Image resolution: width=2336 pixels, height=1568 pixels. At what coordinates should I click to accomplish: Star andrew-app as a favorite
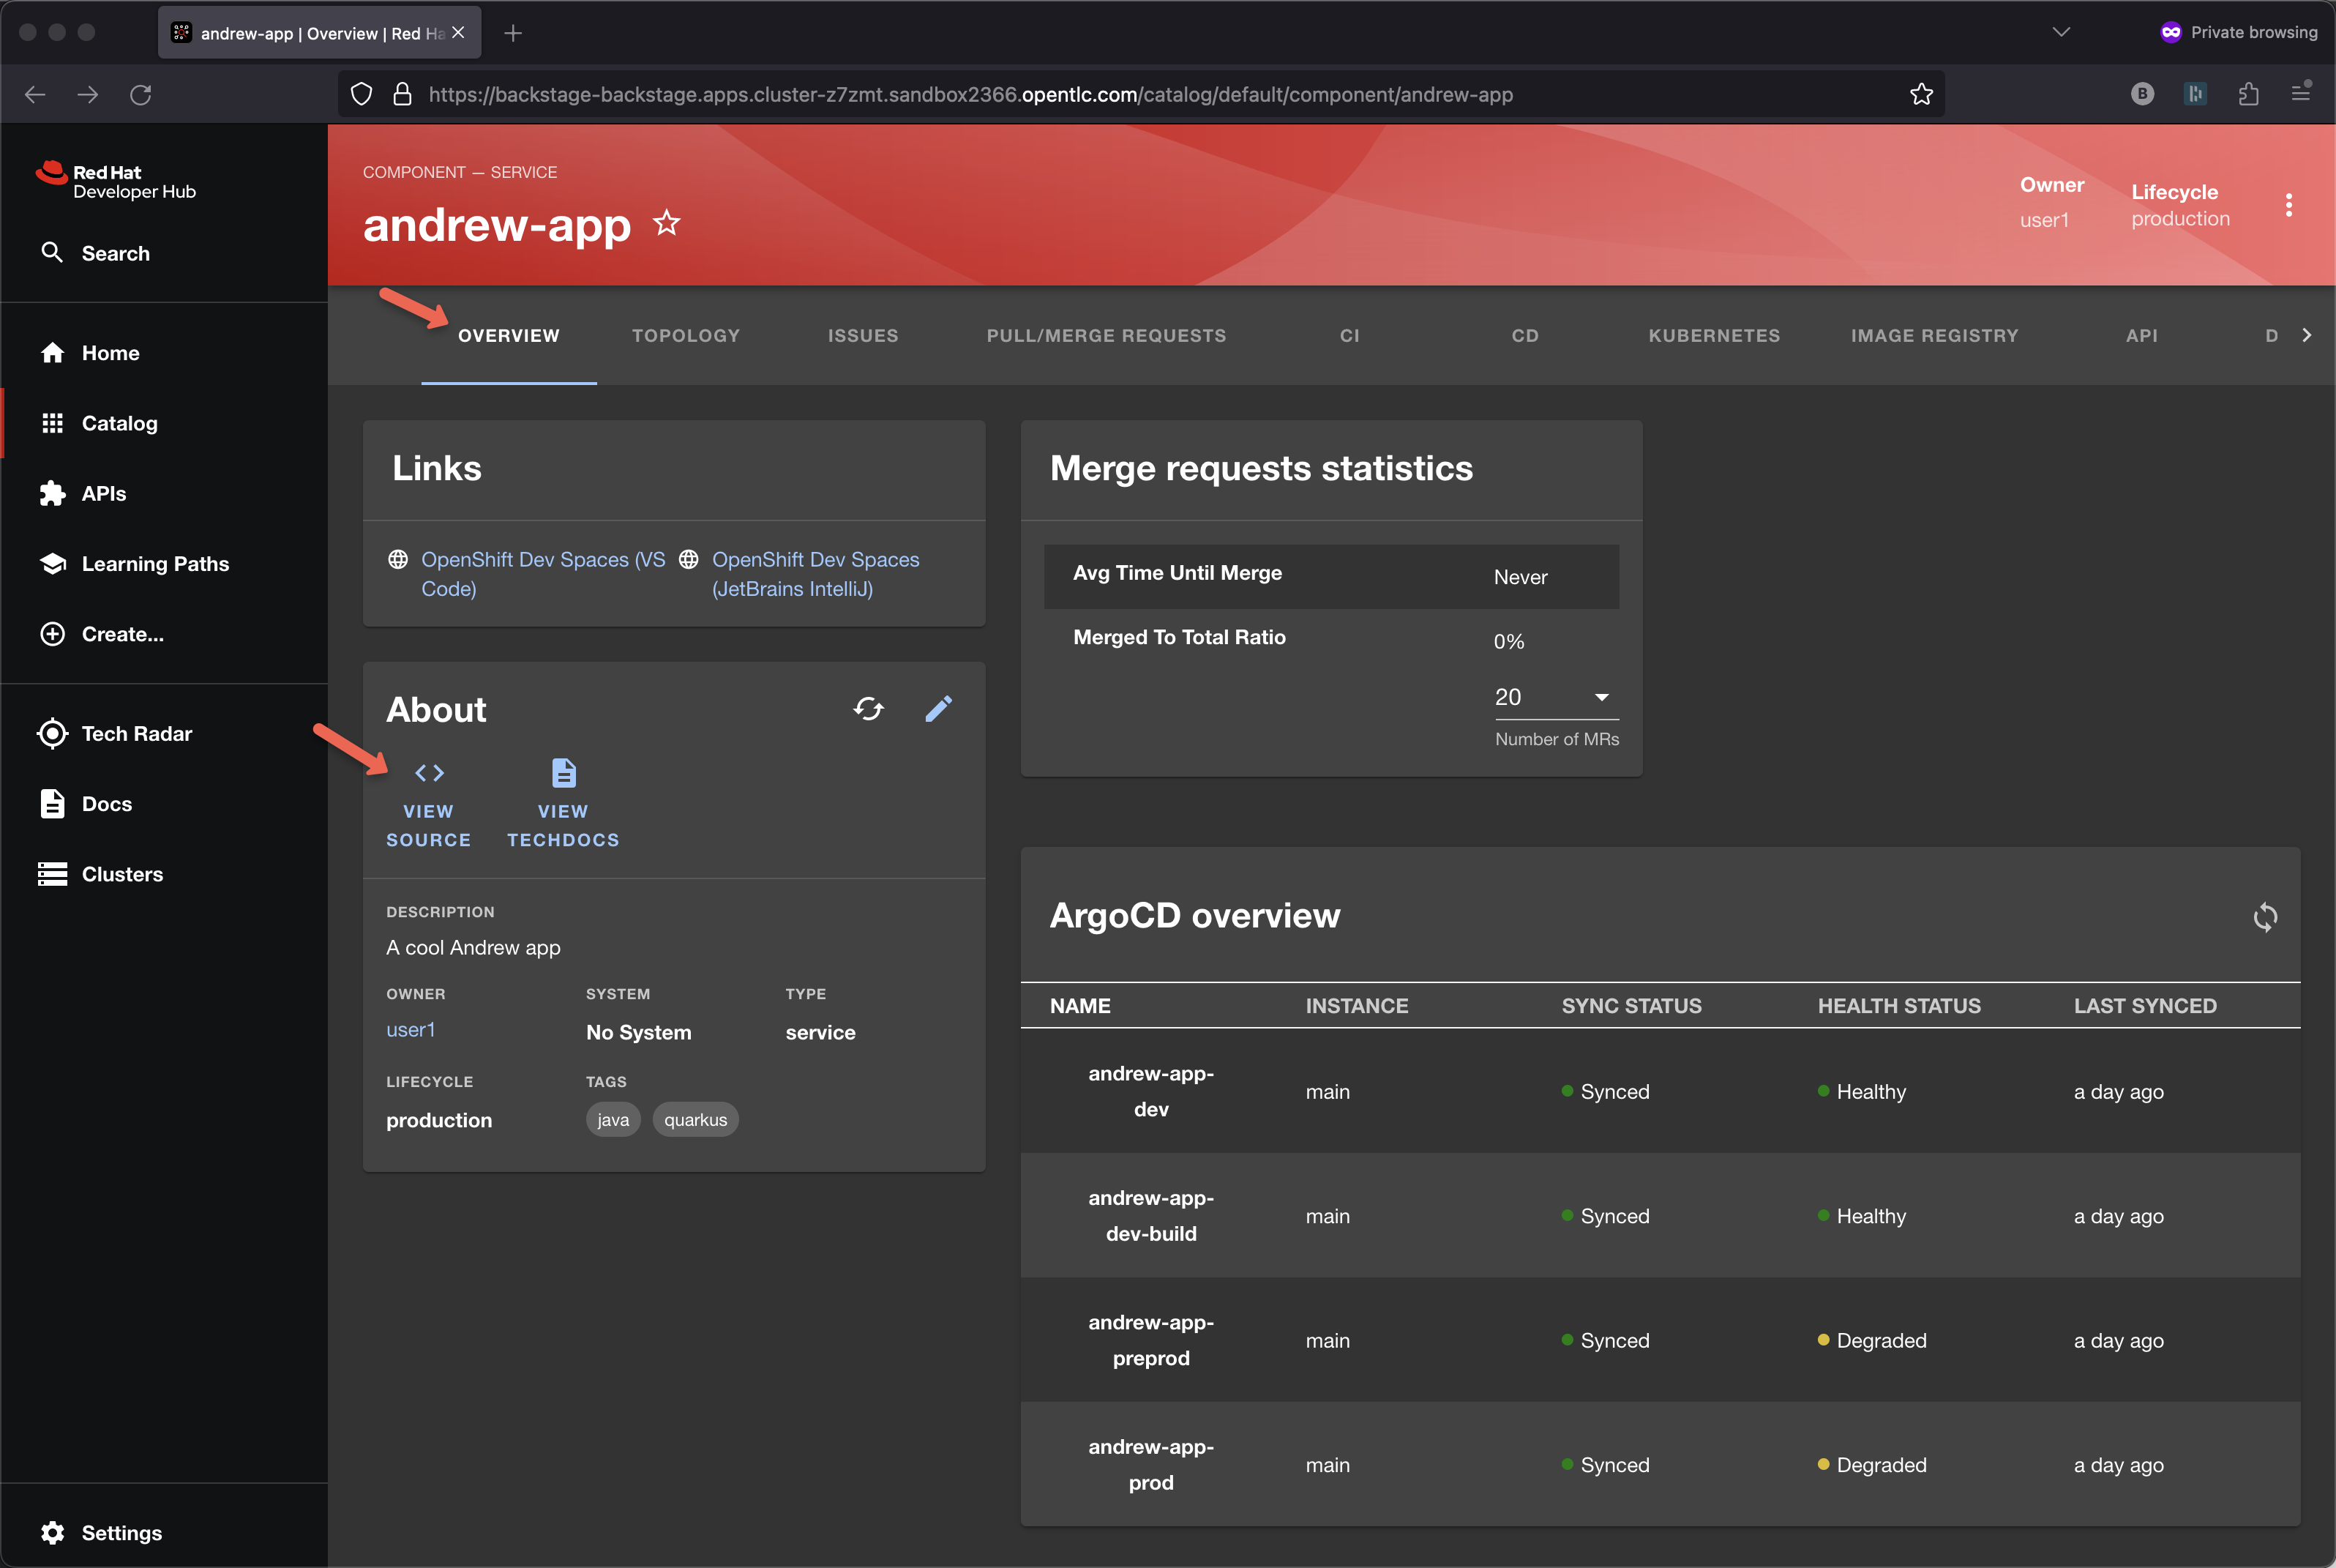pos(667,223)
